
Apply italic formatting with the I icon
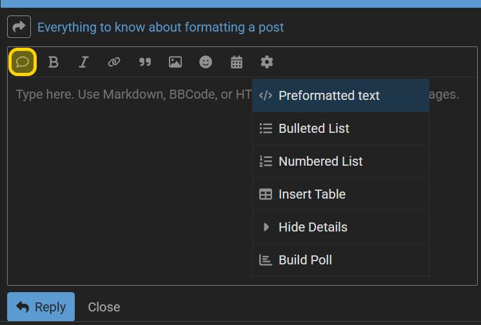83,62
